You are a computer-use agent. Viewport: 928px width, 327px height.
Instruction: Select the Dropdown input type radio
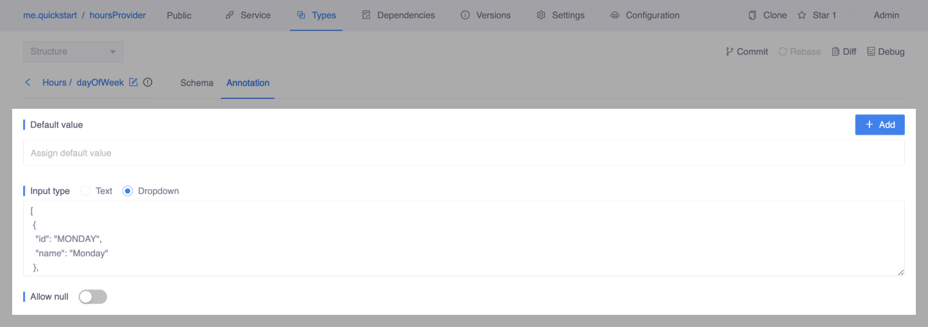tap(128, 191)
